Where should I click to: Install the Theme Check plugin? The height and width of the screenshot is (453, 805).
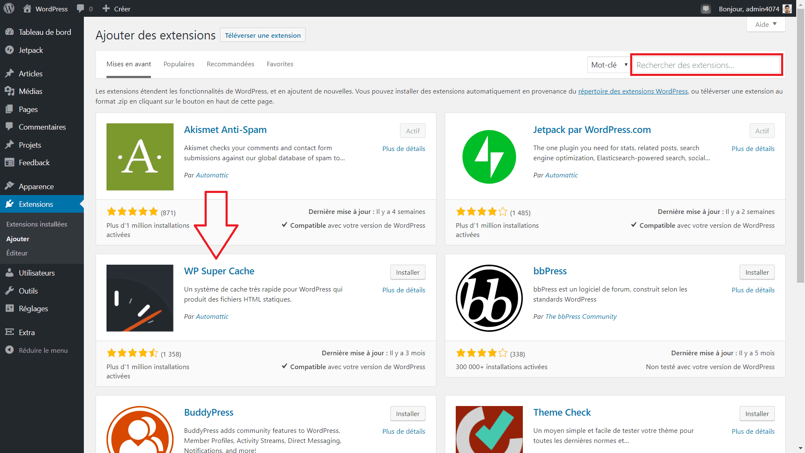coord(757,414)
